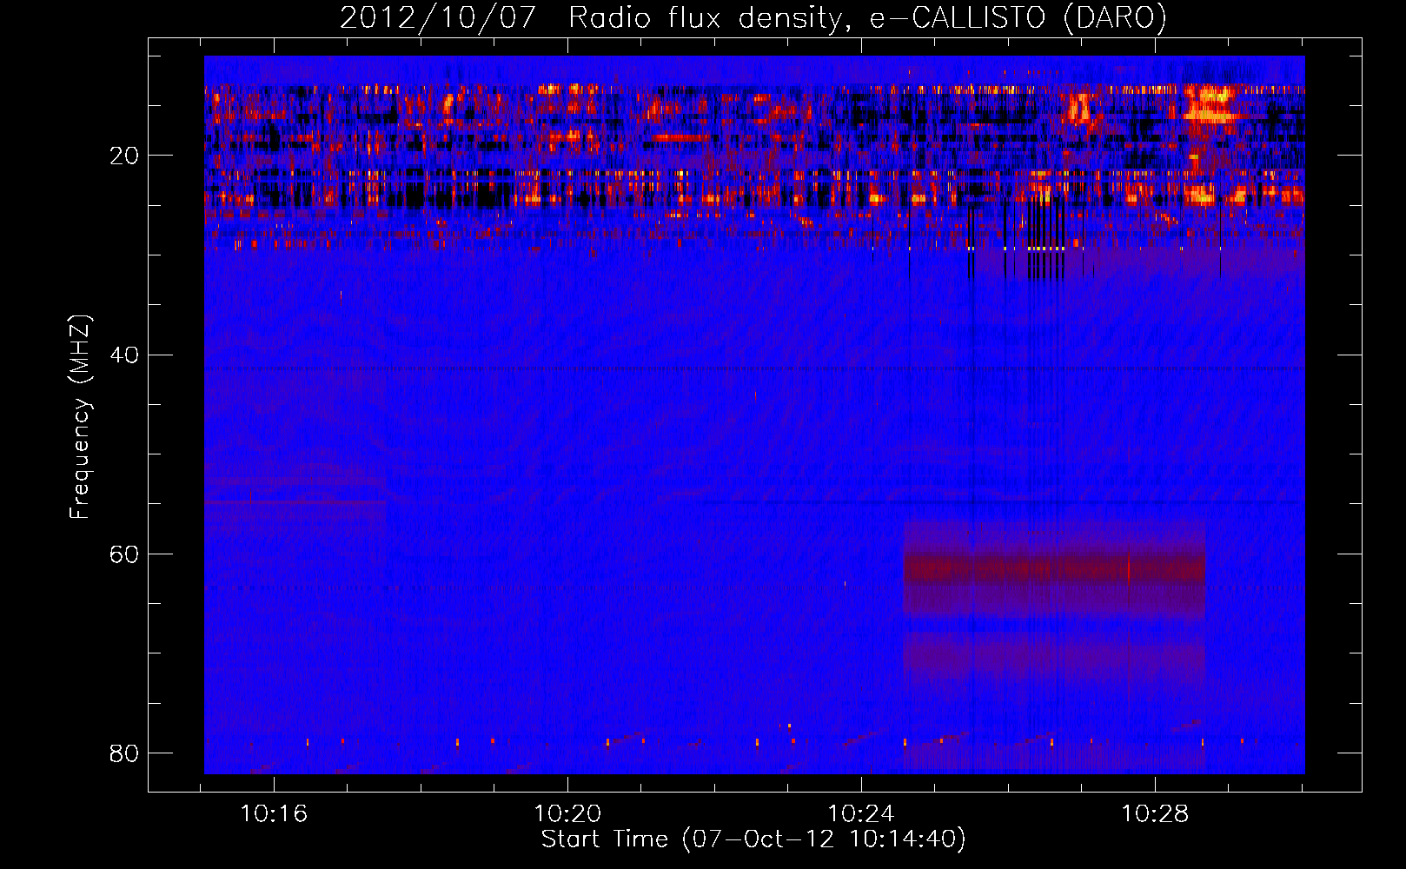Click the 20 frequency tick label
The image size is (1406, 869).
124,156
